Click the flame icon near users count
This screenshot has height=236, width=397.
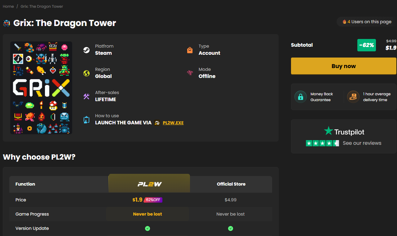344,22
